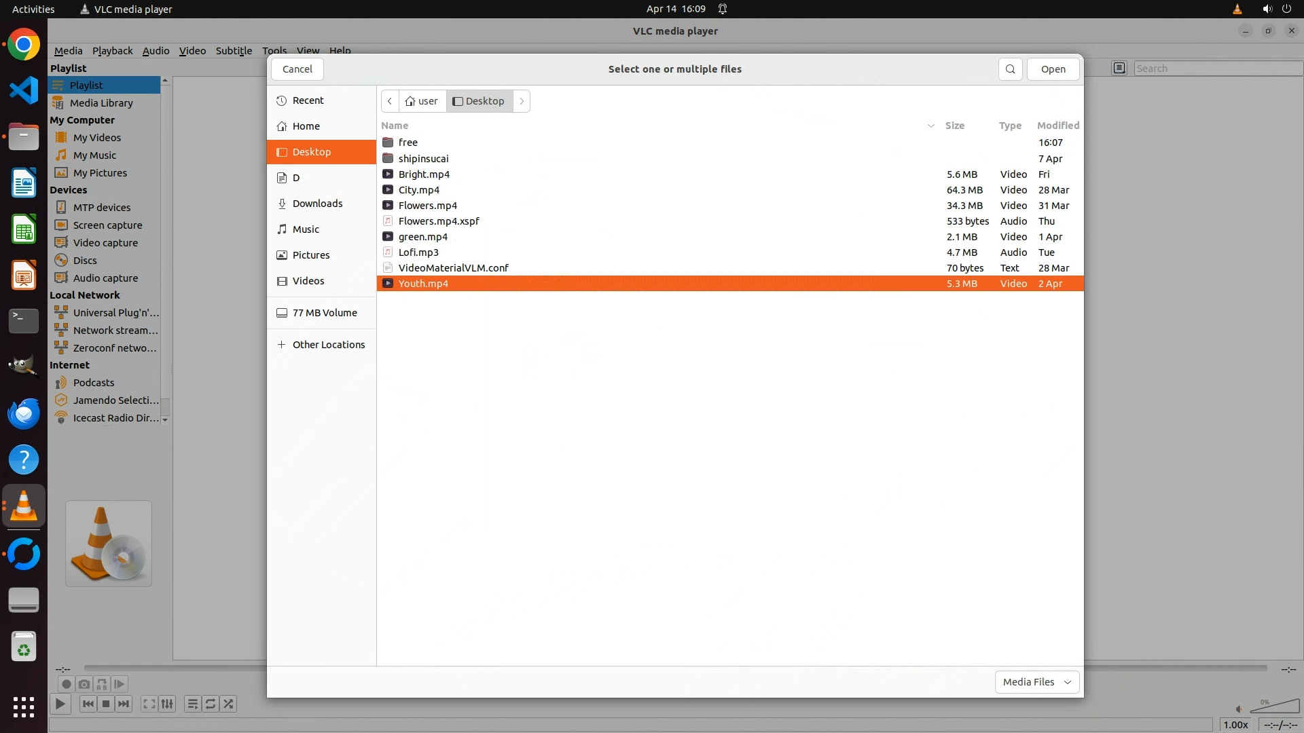Open the Audio menu

(x=156, y=51)
